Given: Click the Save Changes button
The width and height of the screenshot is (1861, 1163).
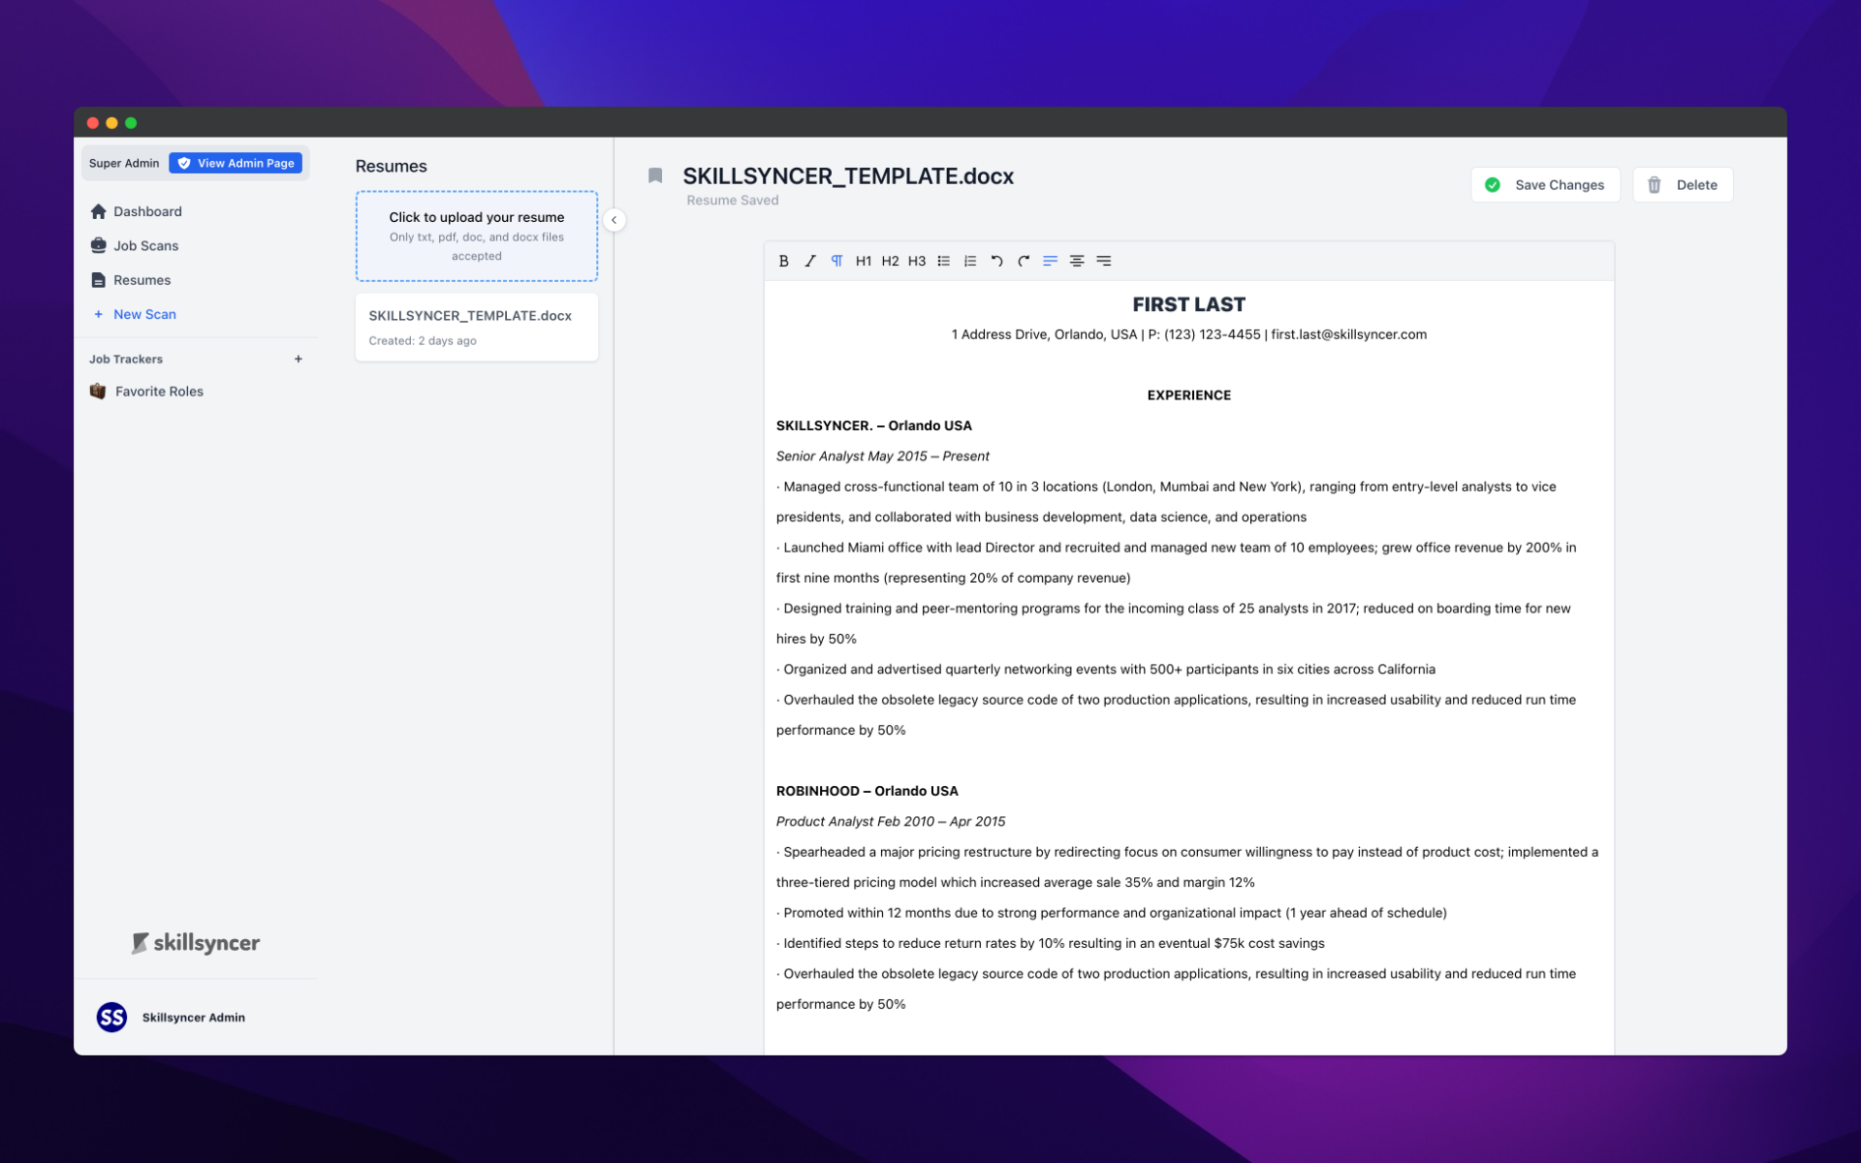Looking at the screenshot, I should coord(1545,185).
